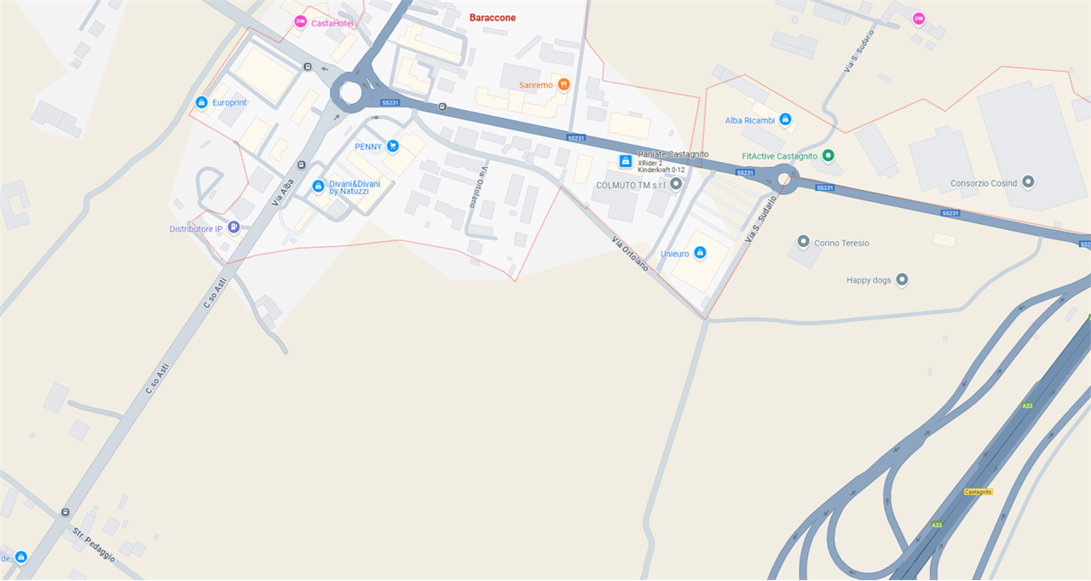Click the Baraccone locality label
This screenshot has height=581, width=1091.
[493, 18]
